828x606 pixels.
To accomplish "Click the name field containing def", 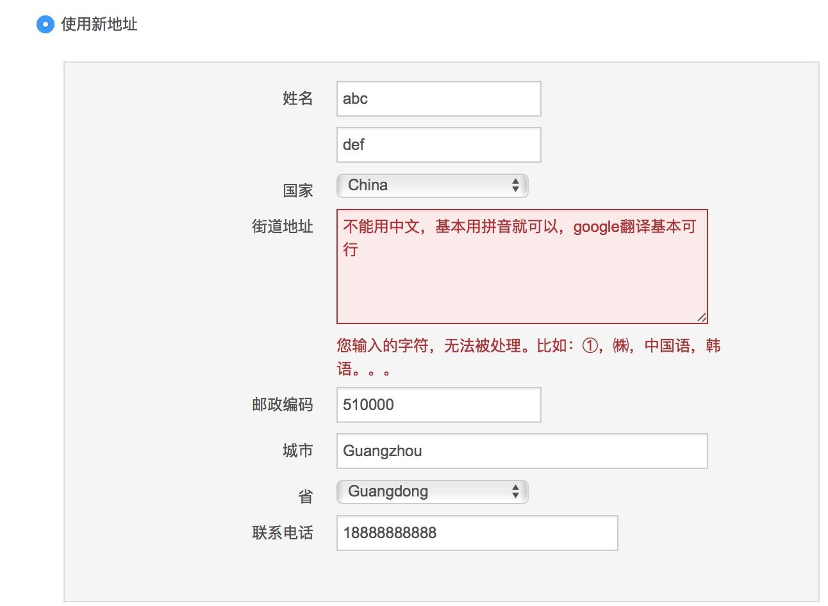I will tap(438, 145).
